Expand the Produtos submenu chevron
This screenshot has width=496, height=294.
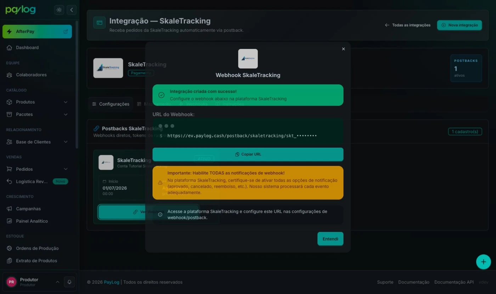coord(66,102)
